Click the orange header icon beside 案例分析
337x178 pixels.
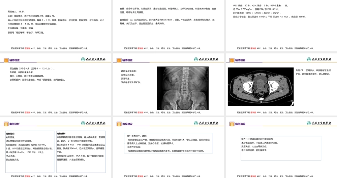(6, 124)
